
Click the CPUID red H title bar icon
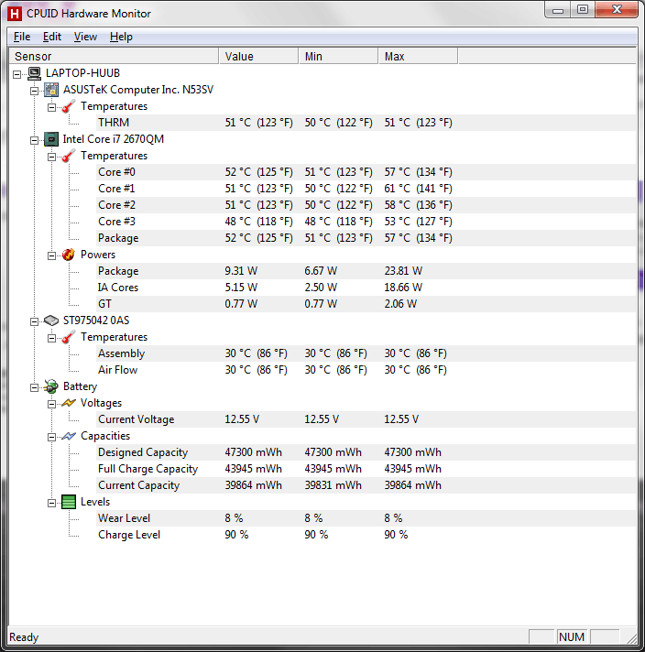click(15, 14)
